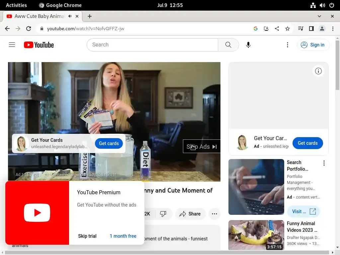Click the Sign in button

(x=313, y=45)
